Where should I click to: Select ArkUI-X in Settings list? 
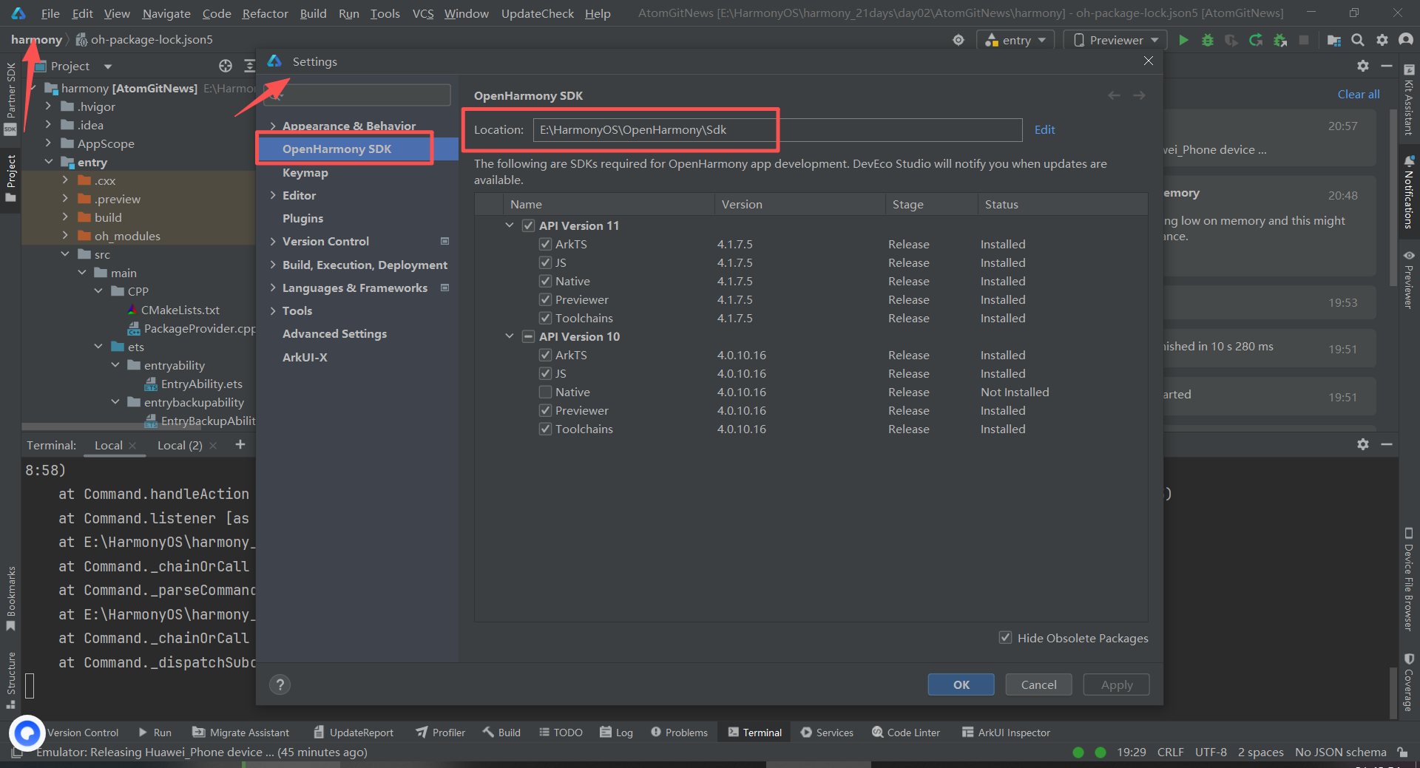coord(305,357)
